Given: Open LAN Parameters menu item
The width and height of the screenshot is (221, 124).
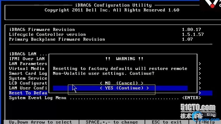Looking at the screenshot, I should [x=28, y=64].
